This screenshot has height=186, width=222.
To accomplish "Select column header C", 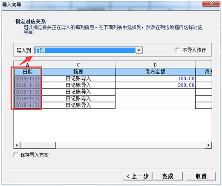I will [x=78, y=65].
